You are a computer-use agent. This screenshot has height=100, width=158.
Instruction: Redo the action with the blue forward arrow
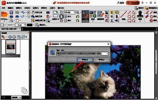point(23,16)
